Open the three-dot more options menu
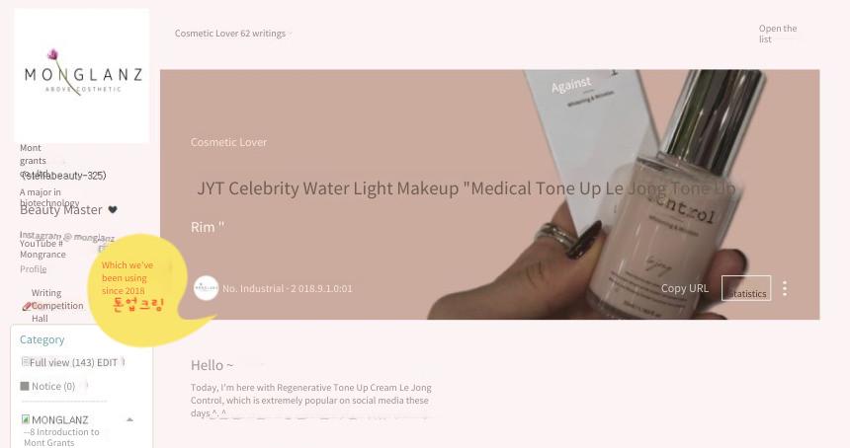The height and width of the screenshot is (448, 850). point(785,288)
